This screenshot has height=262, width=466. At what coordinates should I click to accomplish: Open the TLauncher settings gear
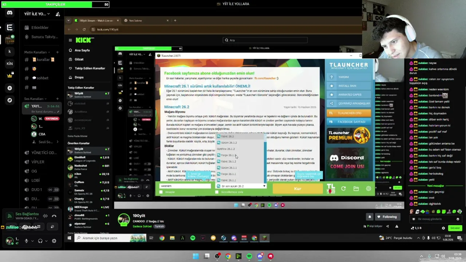point(368,188)
